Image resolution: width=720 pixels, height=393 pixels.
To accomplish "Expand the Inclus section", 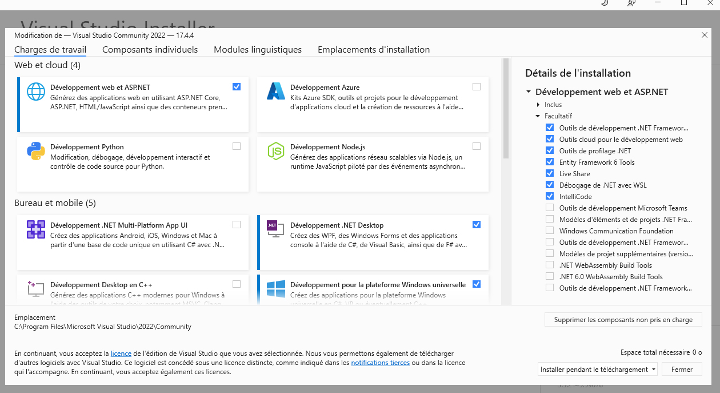I will click(x=538, y=105).
